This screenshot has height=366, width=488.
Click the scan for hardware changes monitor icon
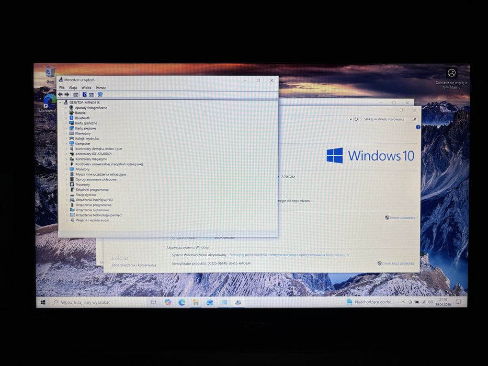coord(100,94)
